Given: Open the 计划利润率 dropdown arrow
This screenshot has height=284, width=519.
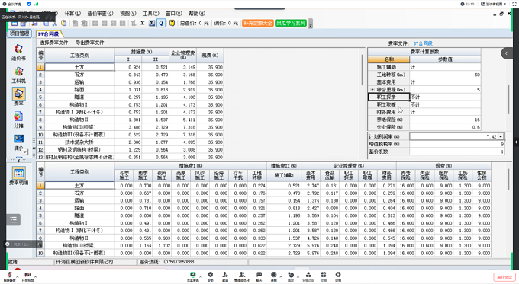Looking at the screenshot, I should [501, 136].
